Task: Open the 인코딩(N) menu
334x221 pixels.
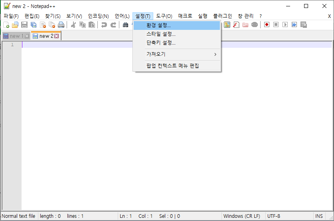Action: point(99,16)
